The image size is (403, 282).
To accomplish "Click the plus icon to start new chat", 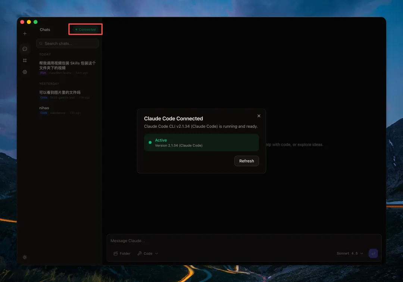I will [25, 34].
